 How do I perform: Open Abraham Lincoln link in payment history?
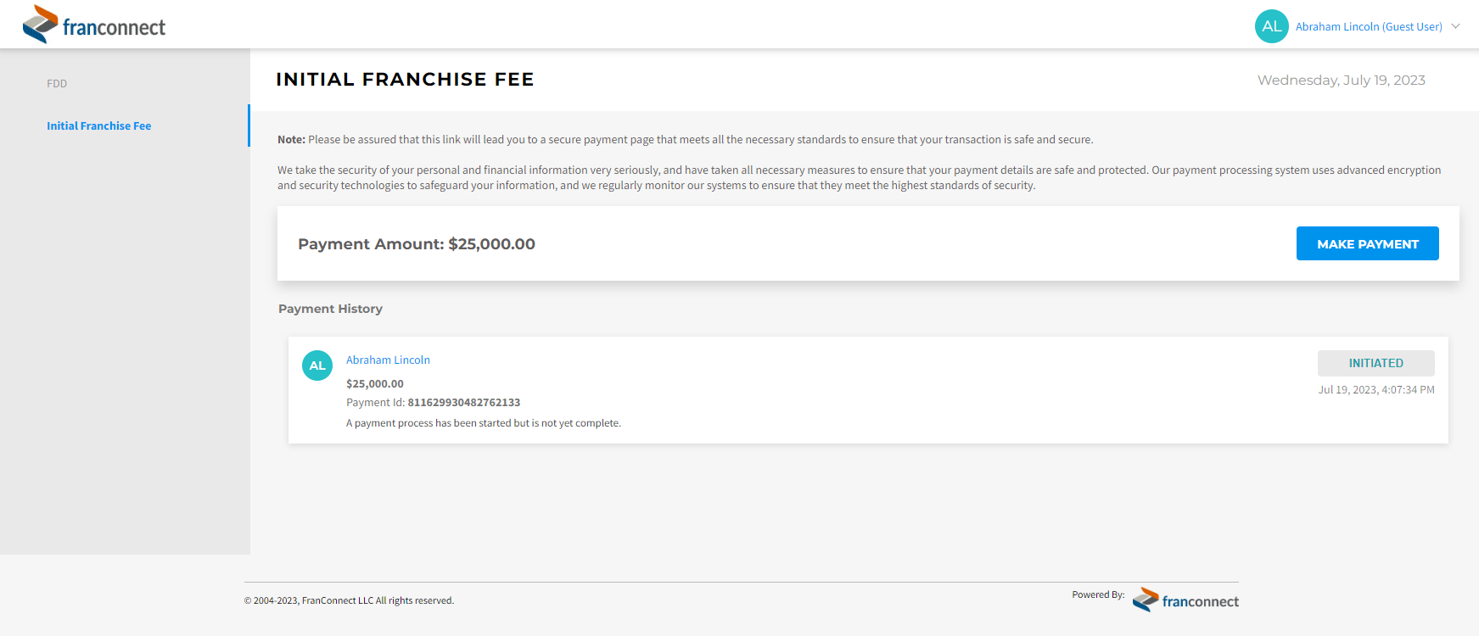(x=388, y=360)
